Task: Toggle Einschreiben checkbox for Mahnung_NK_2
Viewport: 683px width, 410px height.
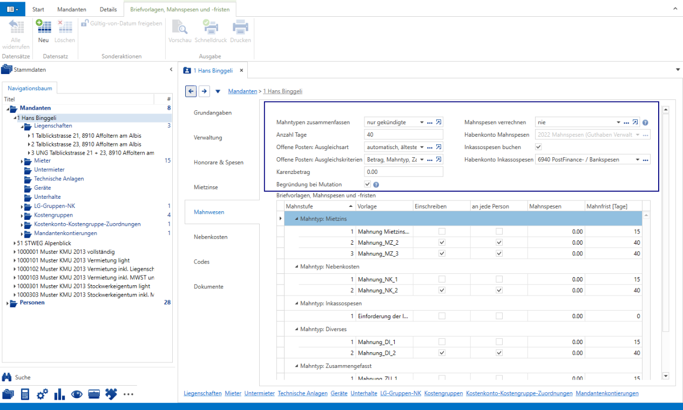Action: tap(442, 290)
